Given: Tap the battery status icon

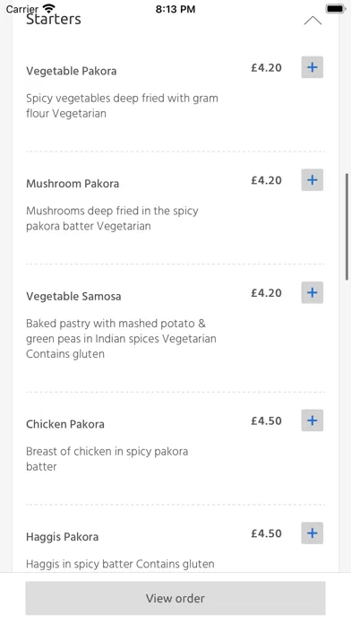Looking at the screenshot, I should tap(336, 8).
